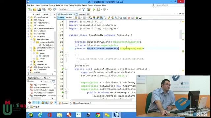Toggle Show Fields filter in Navigator

point(34,103)
